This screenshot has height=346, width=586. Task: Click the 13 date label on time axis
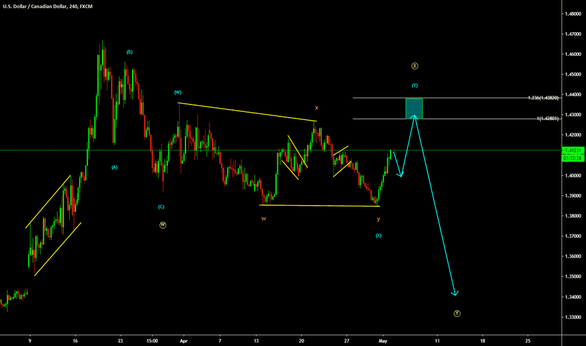click(256, 341)
